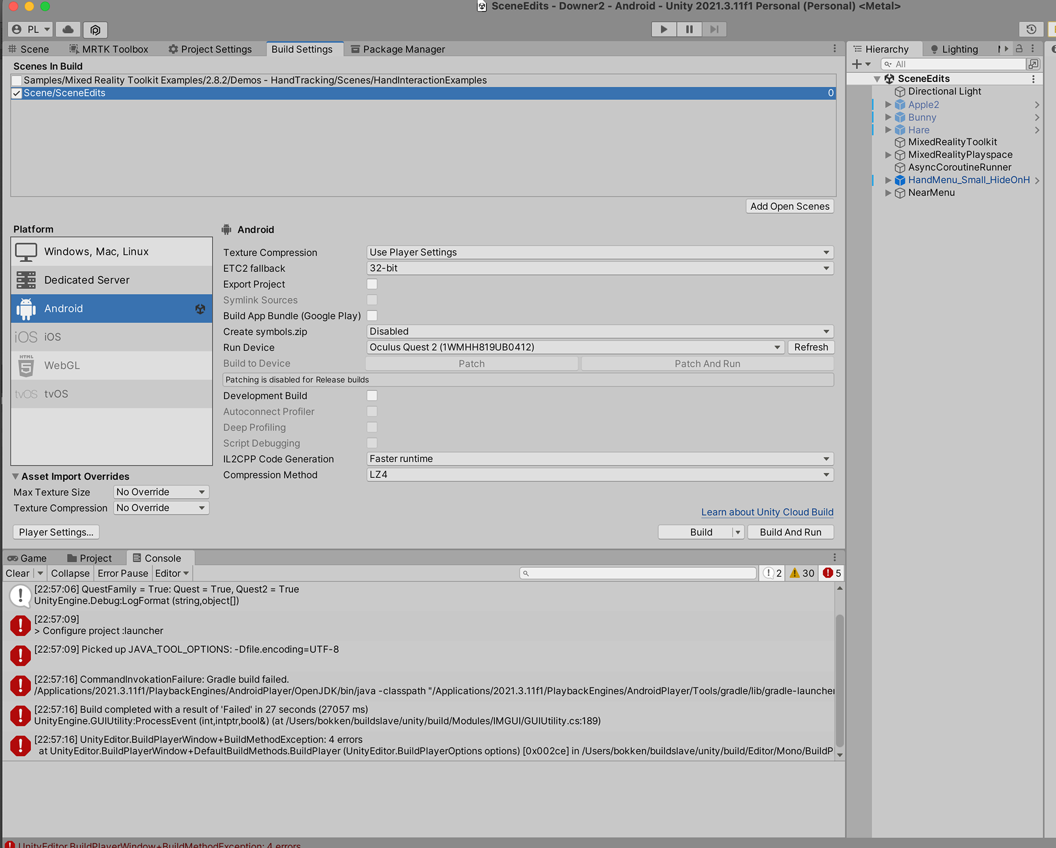
Task: Enable HandInteractionExamples scene checkbox
Action: 16,80
